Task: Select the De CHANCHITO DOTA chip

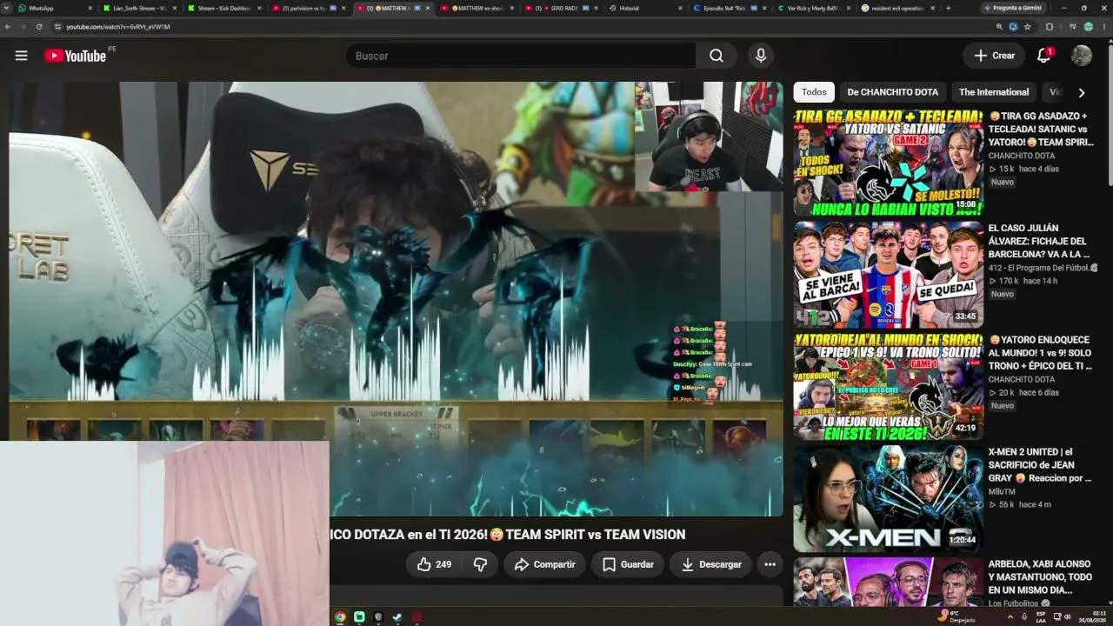Action: pos(893,92)
